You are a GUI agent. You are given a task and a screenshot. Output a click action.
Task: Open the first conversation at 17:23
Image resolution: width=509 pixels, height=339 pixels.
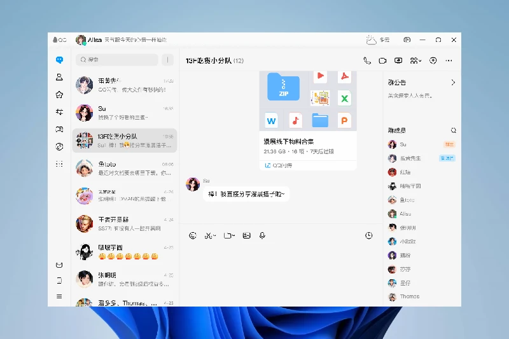[x=124, y=85]
